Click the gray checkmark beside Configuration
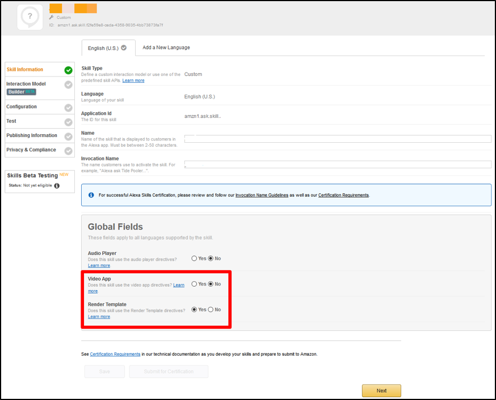 tap(68, 108)
